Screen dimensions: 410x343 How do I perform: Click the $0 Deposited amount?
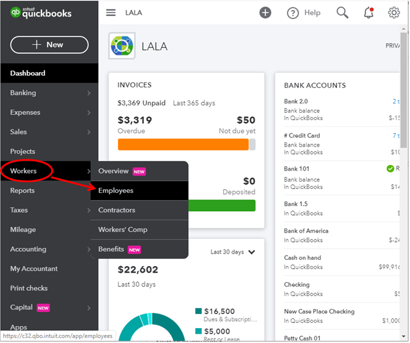pos(249,181)
